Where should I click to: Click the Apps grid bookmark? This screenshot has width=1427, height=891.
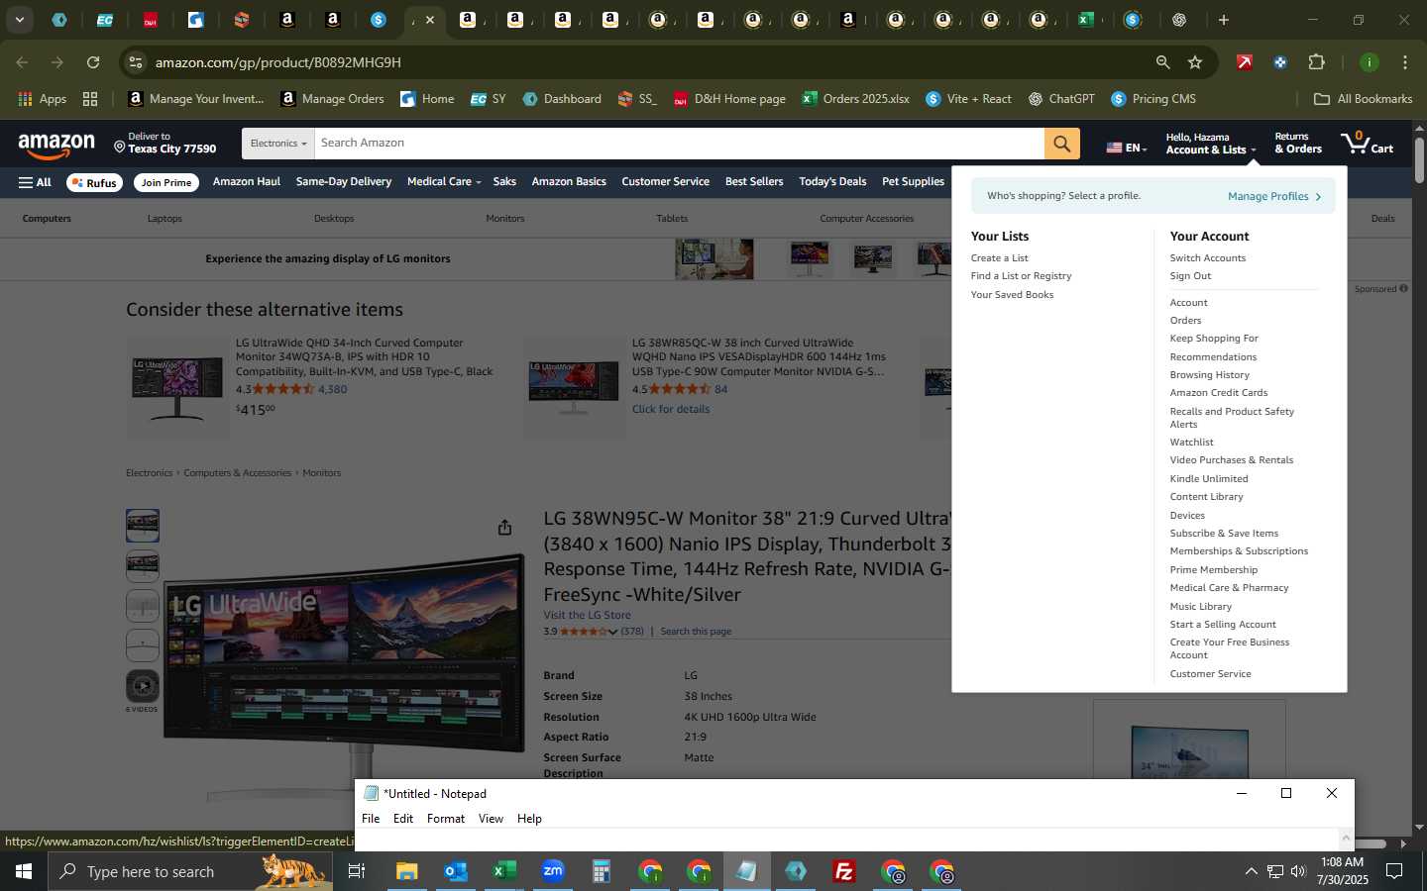42,99
